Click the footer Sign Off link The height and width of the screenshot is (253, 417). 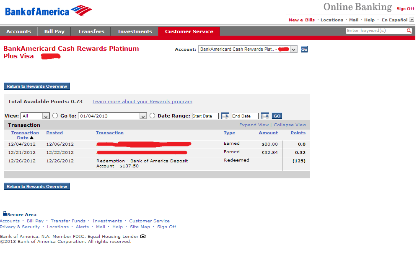click(x=166, y=227)
